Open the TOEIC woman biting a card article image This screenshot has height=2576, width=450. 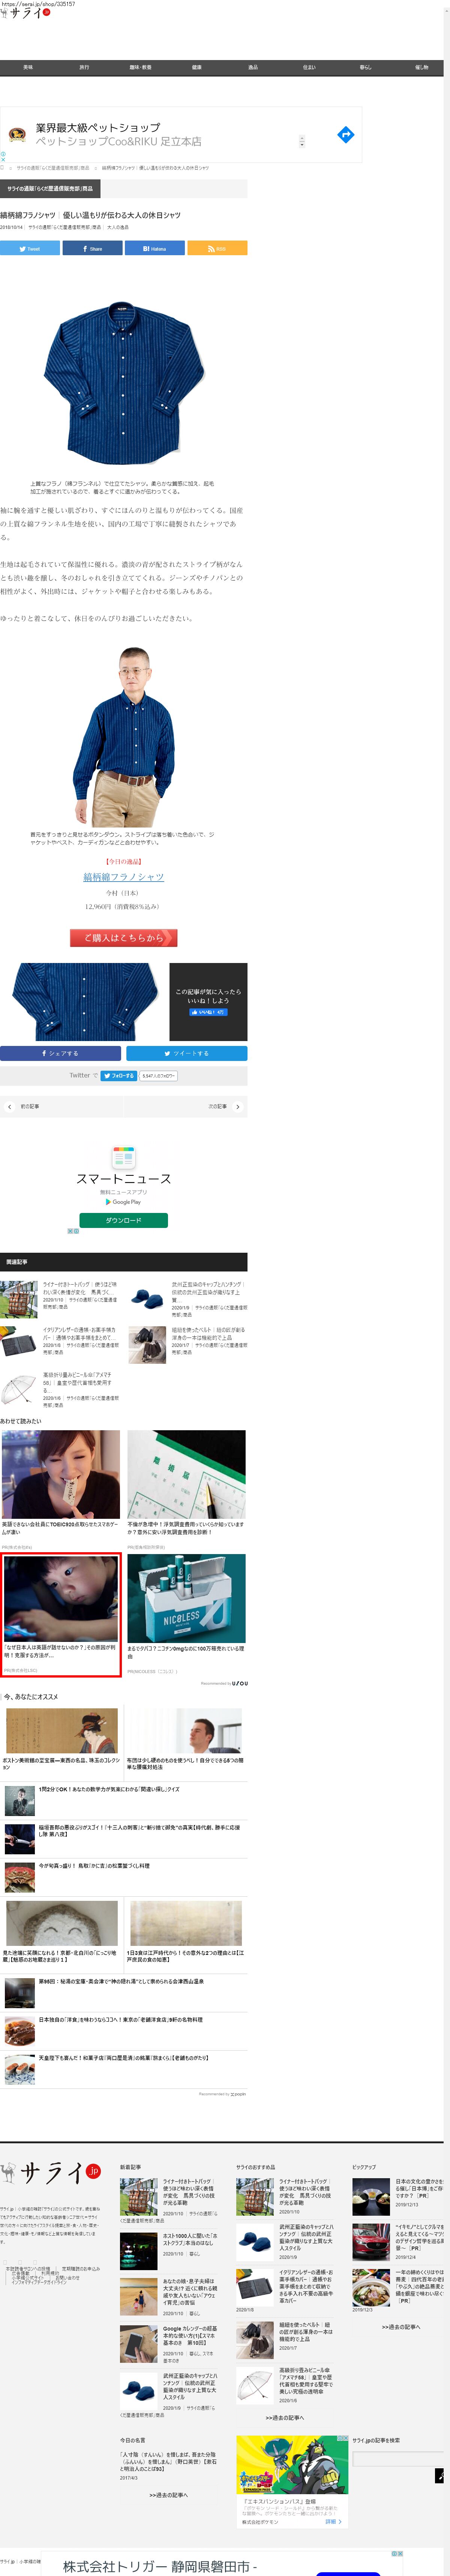[61, 1474]
